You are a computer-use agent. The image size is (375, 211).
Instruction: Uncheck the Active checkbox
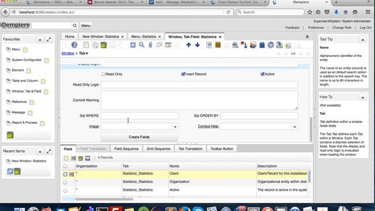262,74
